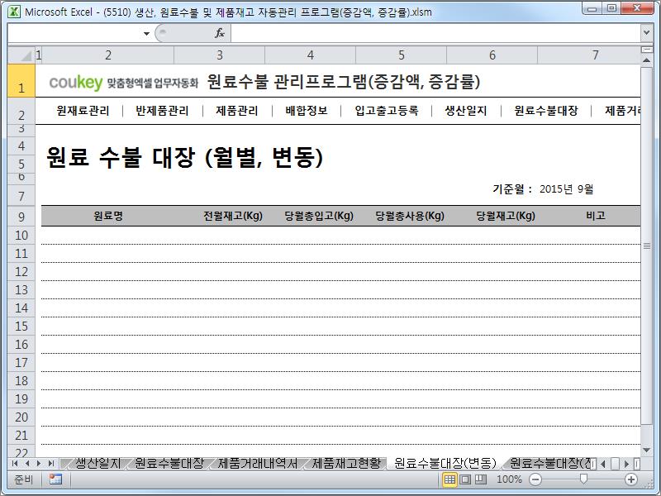Go to previous sheet tab arrow
Viewport: 661px width, 496px height.
[x=27, y=464]
